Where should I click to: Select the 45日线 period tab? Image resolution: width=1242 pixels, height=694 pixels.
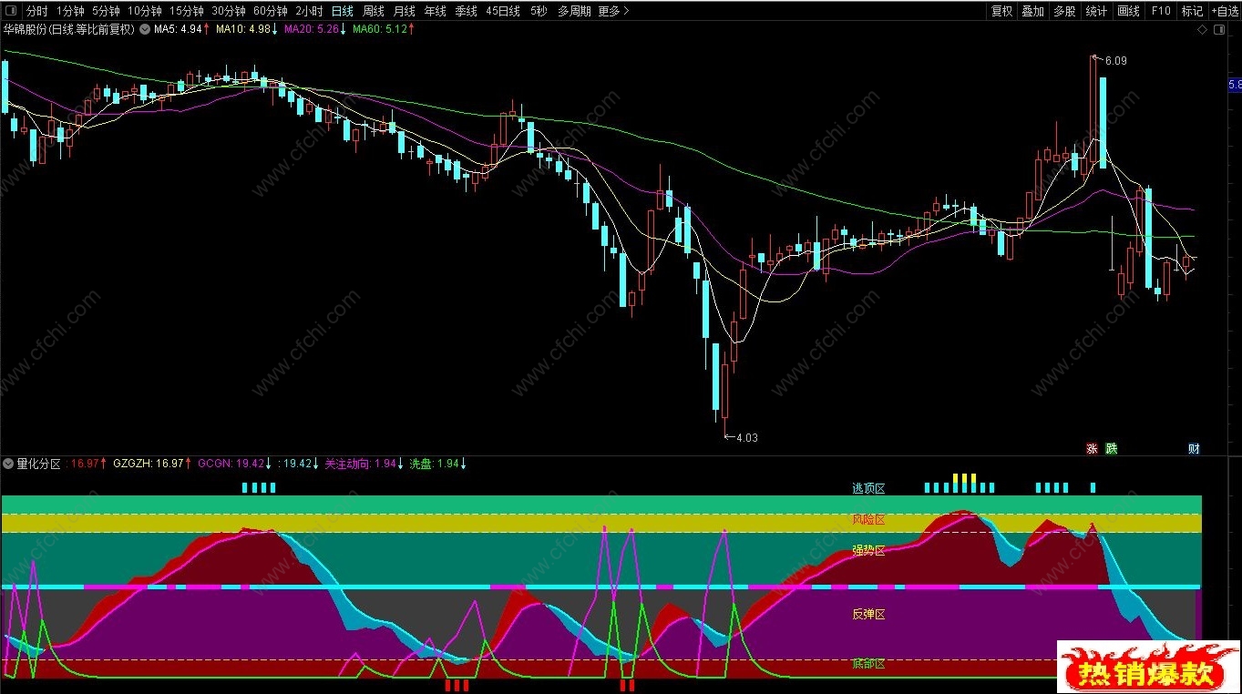click(x=503, y=11)
